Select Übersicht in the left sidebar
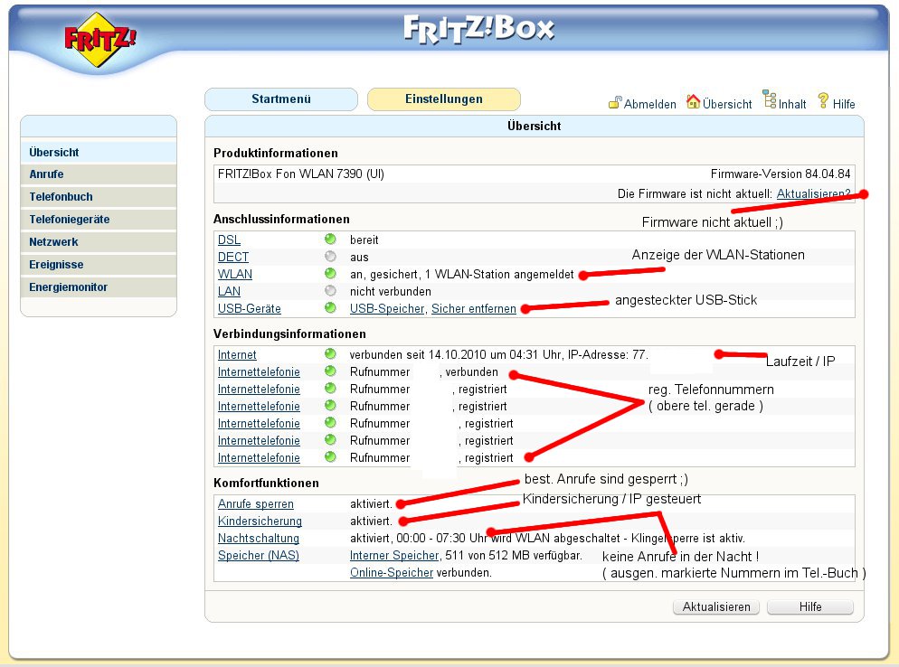 click(99, 153)
